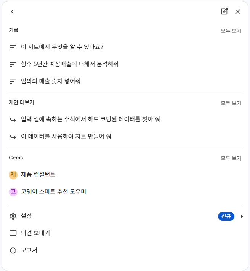
Task: Click the report warning icon next to 보고서
Action: click(13, 250)
